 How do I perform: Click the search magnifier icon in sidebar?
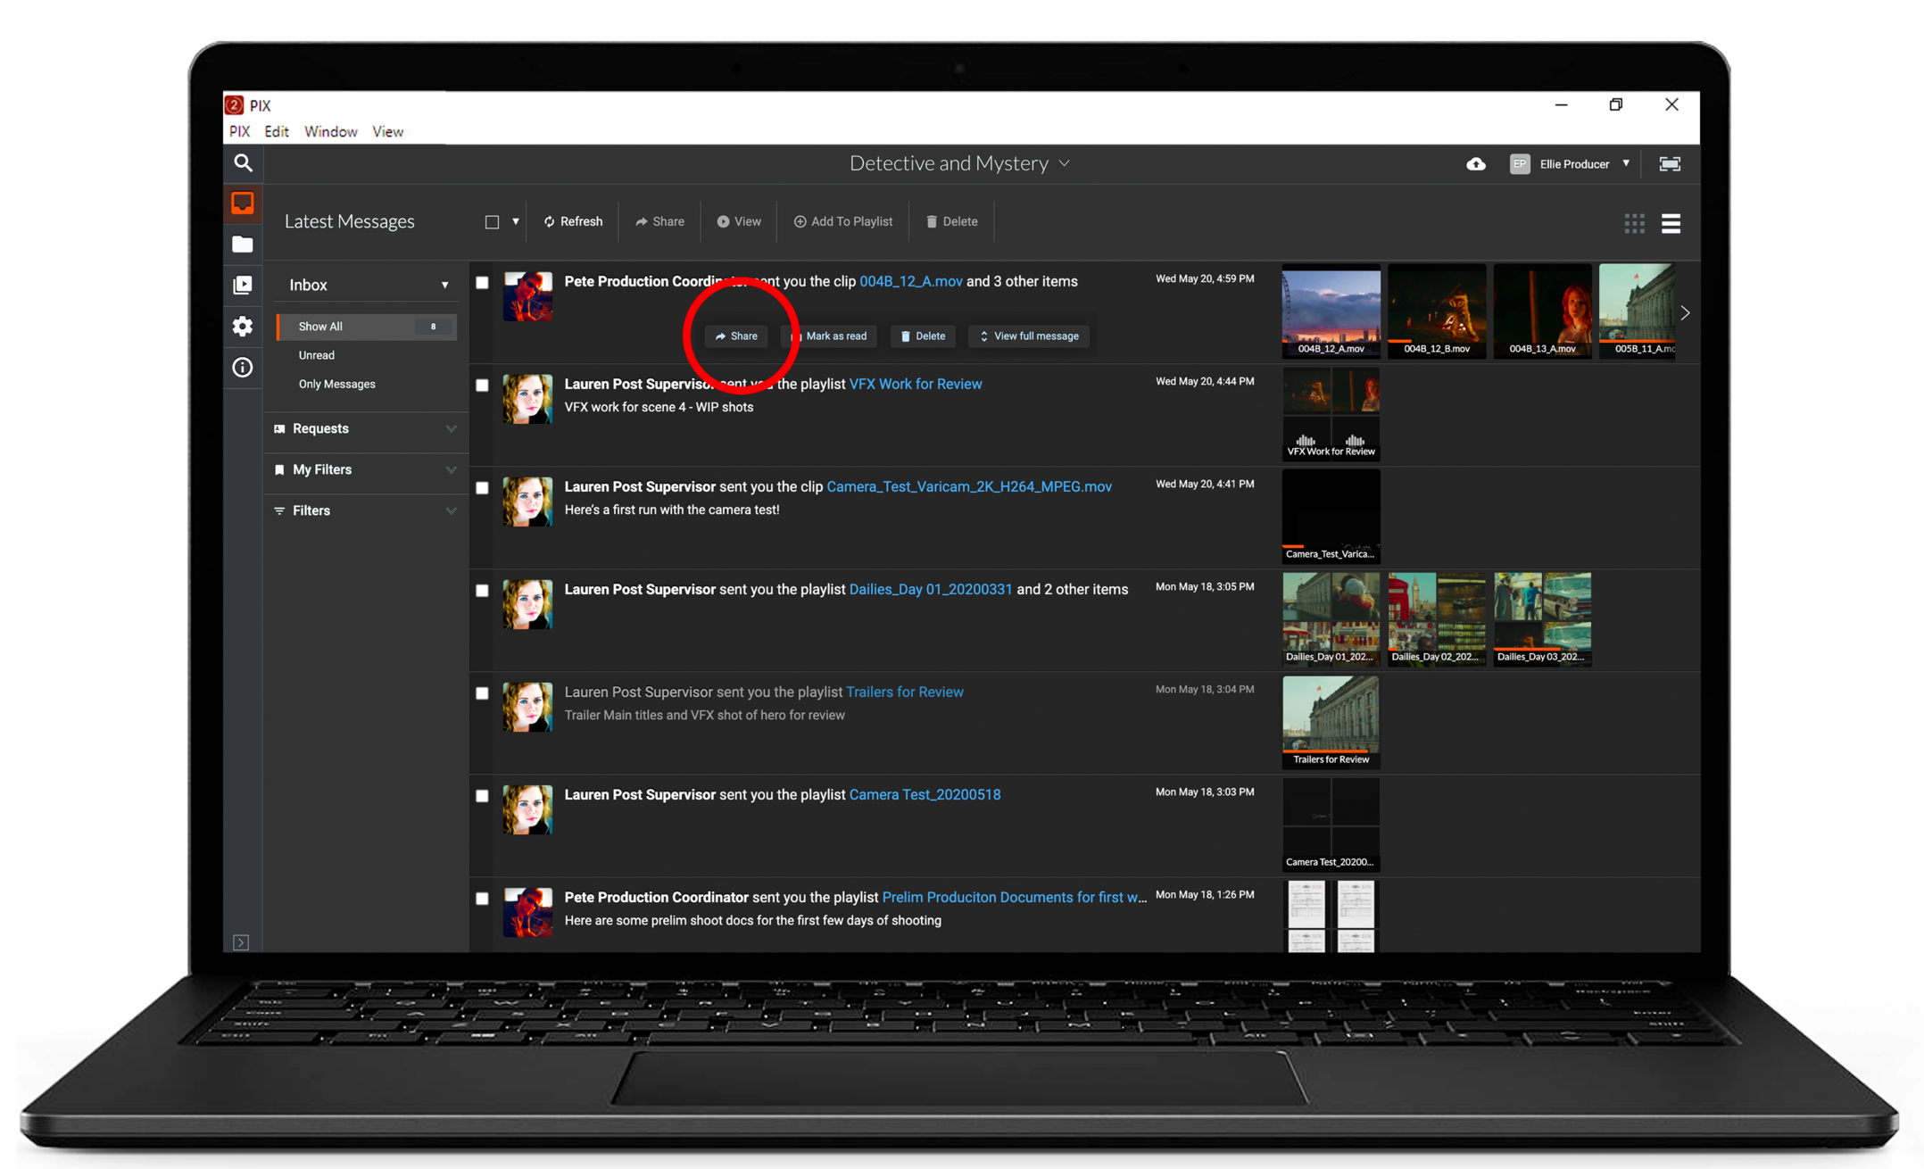243,162
